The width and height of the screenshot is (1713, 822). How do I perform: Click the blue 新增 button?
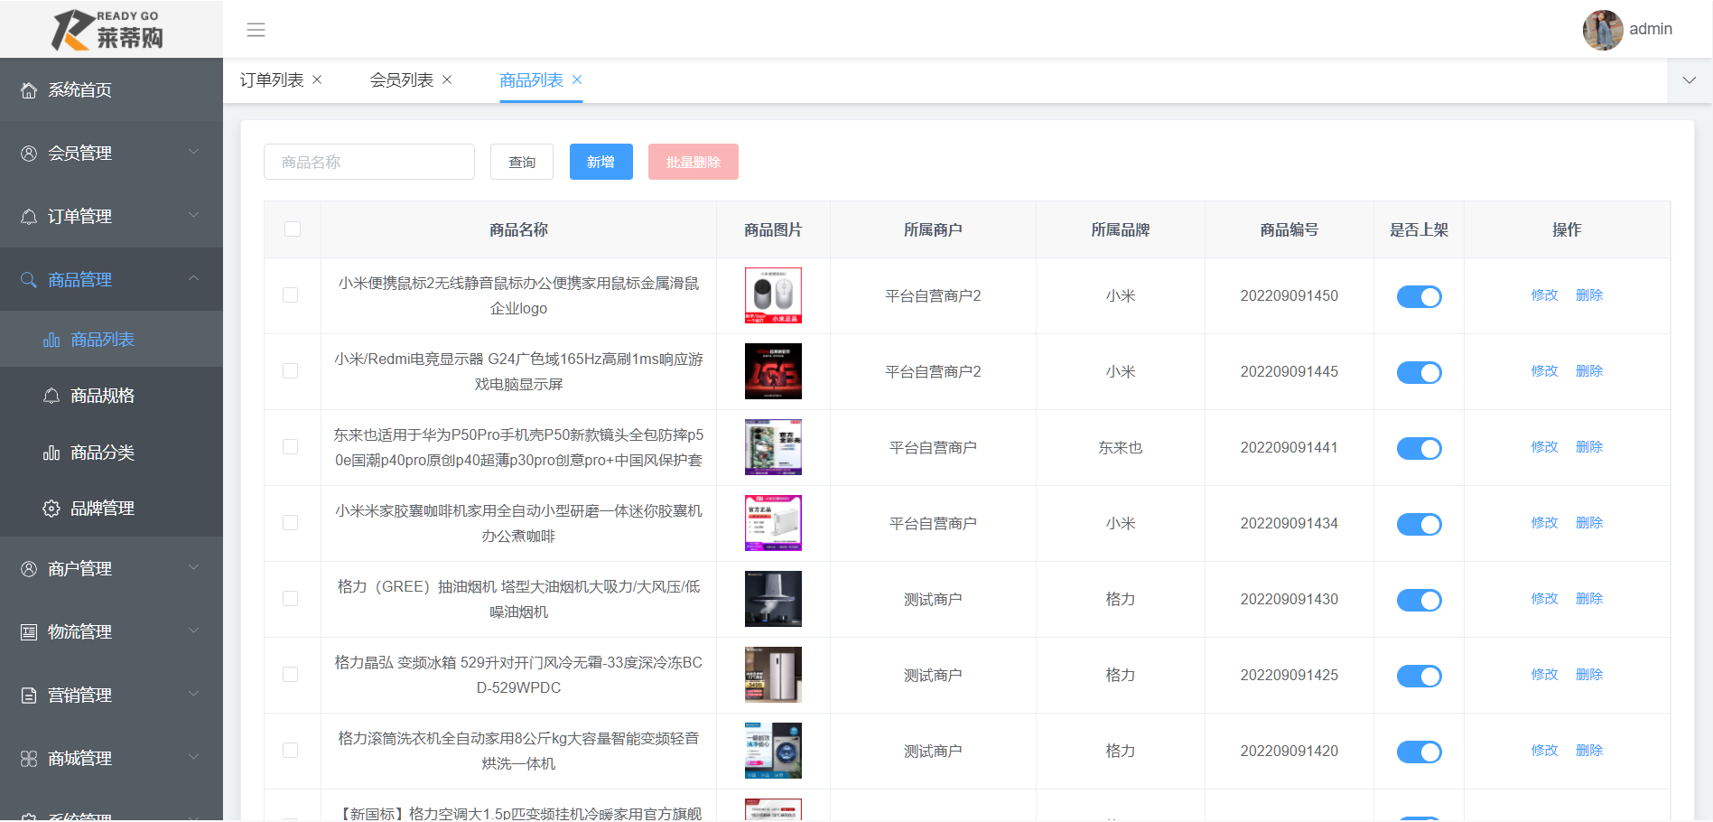tap(601, 162)
